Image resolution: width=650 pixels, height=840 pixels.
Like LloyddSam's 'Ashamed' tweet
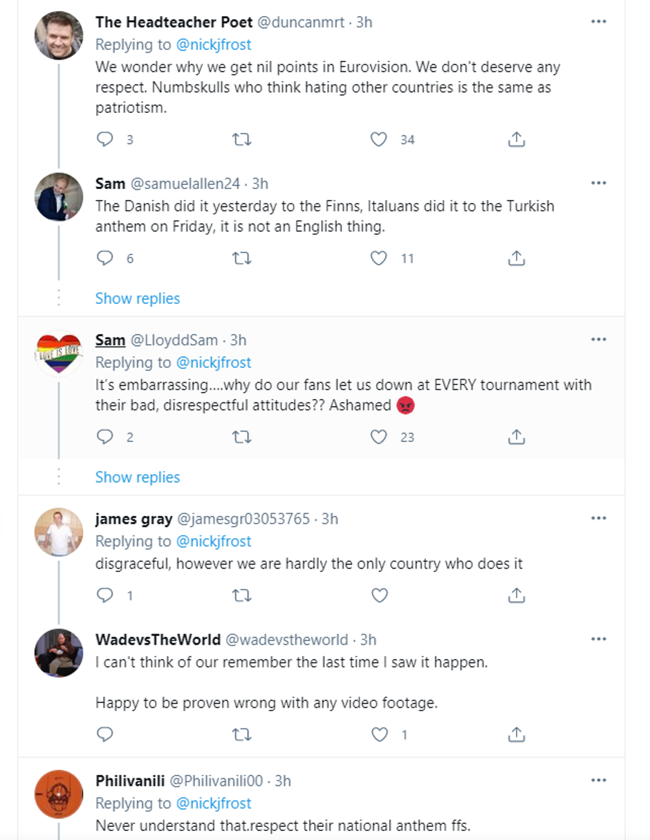pos(379,437)
